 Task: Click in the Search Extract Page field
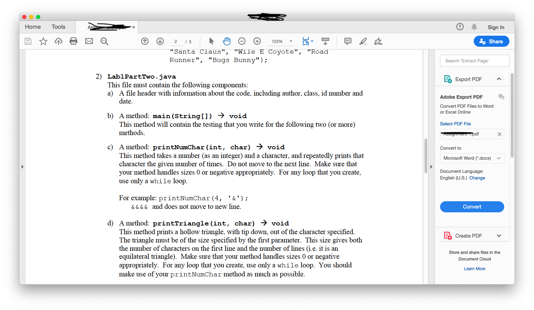tap(474, 61)
